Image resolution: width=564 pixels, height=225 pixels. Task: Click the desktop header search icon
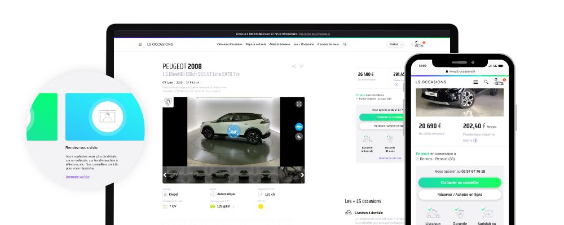coord(345,44)
